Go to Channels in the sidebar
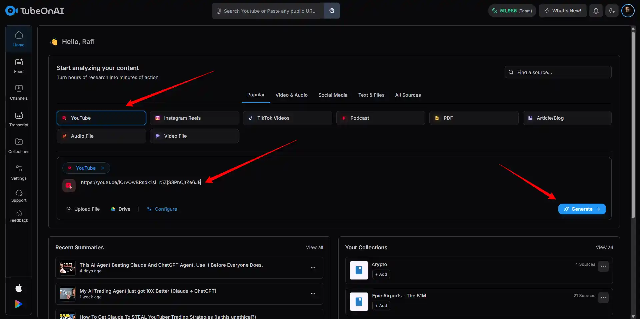640x319 pixels. (19, 93)
